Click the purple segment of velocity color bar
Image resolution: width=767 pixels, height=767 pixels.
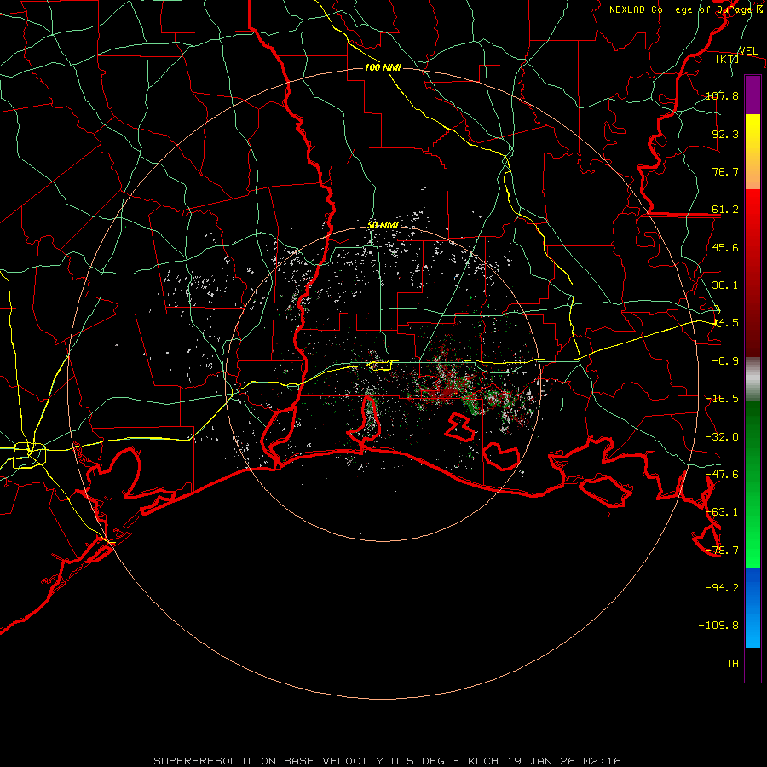point(753,95)
